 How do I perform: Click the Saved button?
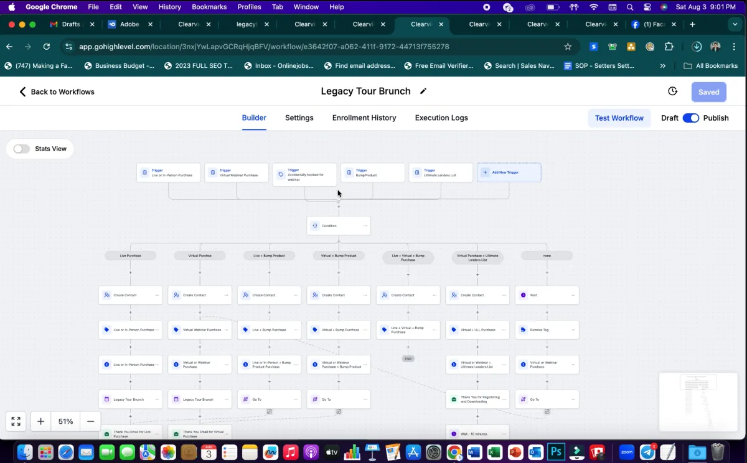coord(708,91)
